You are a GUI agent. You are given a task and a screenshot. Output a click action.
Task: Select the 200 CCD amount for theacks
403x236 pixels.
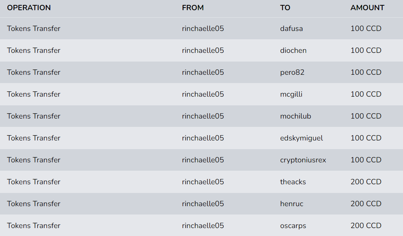coord(366,182)
